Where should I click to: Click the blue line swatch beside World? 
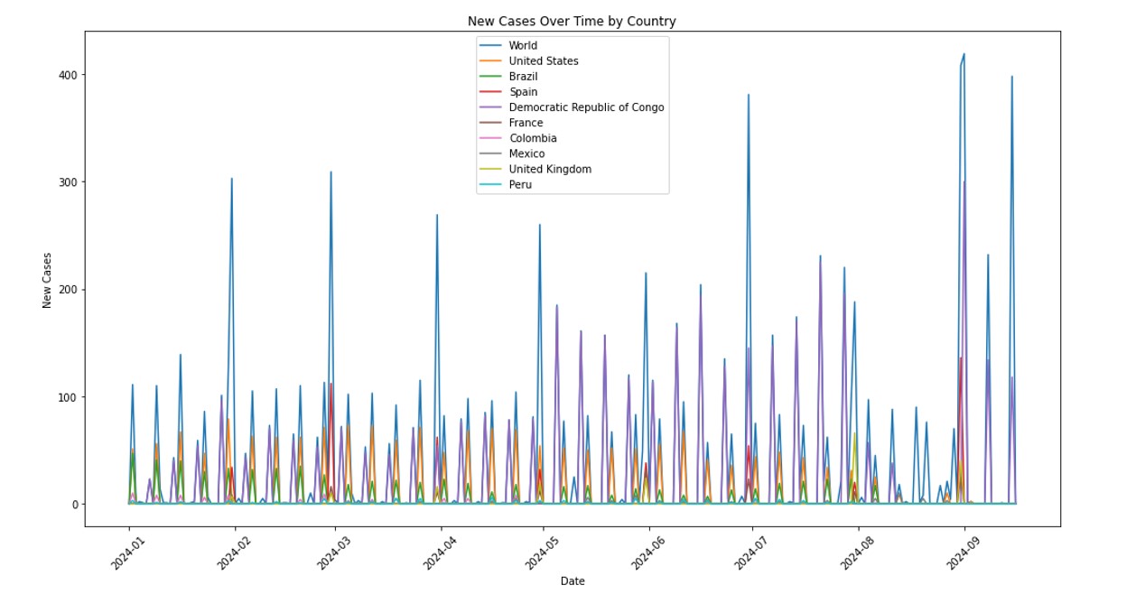pos(491,46)
